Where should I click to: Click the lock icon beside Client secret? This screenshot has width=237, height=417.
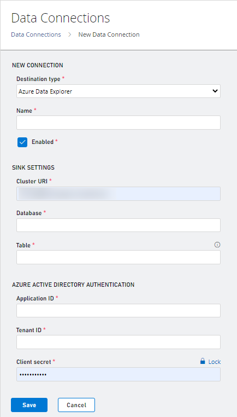pos(203,361)
